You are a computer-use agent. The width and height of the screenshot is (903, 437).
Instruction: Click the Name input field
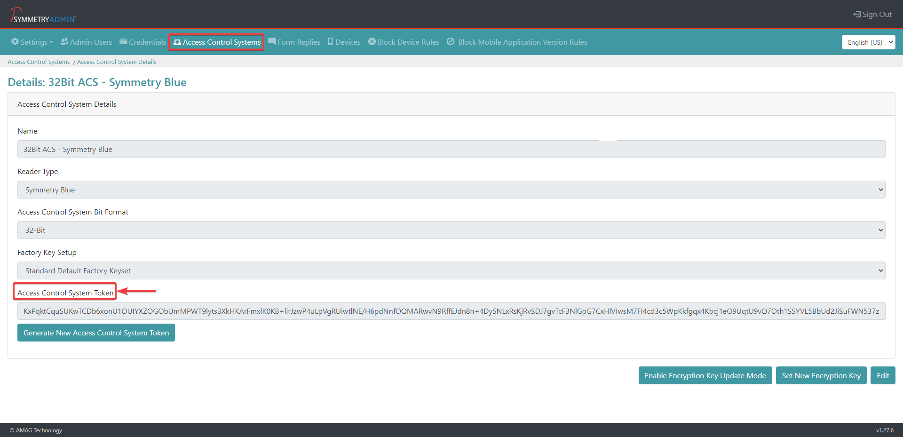pos(451,149)
